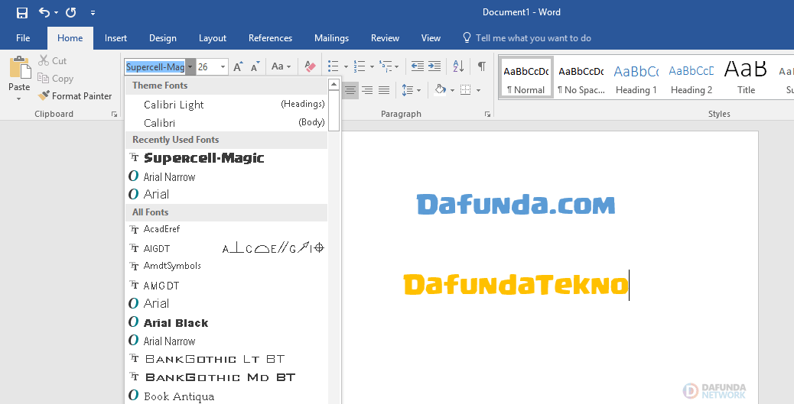The height and width of the screenshot is (404, 794).
Task: Toggle Align Right paragraph alignment
Action: coord(367,90)
